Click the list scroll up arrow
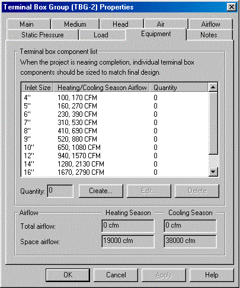This screenshot has width=240, height=288. click(213, 87)
